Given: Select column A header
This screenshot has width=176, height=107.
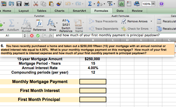Looking at the screenshot, I should point(40,40).
